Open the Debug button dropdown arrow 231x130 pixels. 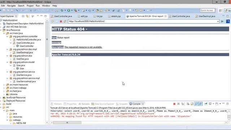coord(65,10)
